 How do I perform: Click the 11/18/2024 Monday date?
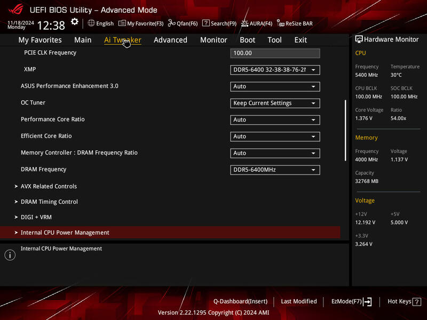(x=21, y=25)
